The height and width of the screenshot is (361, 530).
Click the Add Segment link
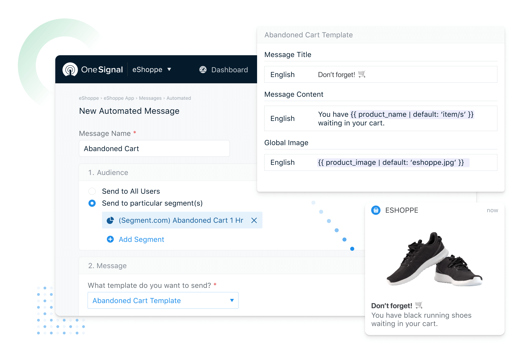[x=141, y=239]
